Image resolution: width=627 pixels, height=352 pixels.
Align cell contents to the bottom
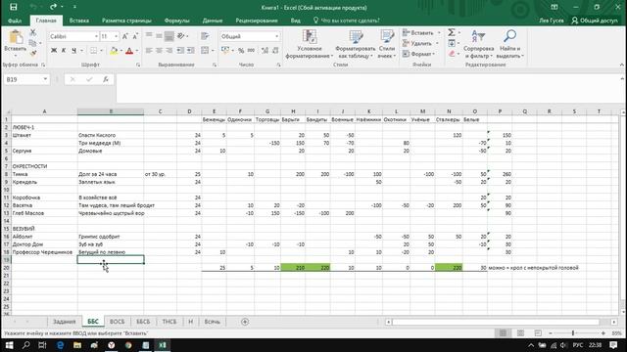[169, 36]
